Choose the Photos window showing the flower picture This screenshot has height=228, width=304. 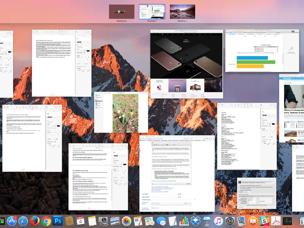(121, 112)
